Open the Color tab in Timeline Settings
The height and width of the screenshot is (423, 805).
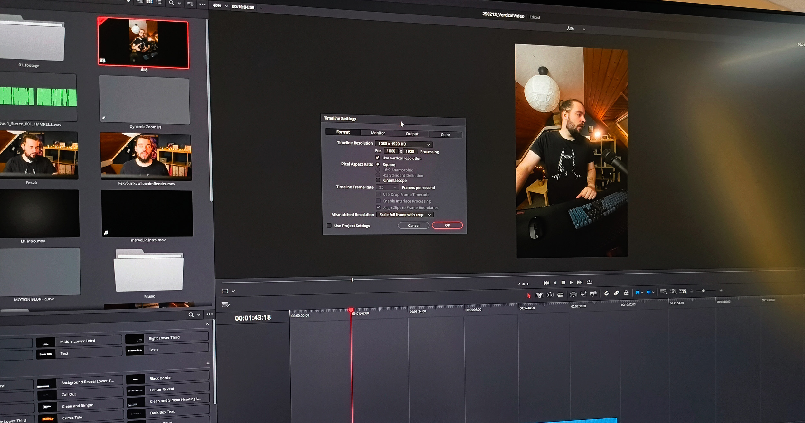pos(445,135)
